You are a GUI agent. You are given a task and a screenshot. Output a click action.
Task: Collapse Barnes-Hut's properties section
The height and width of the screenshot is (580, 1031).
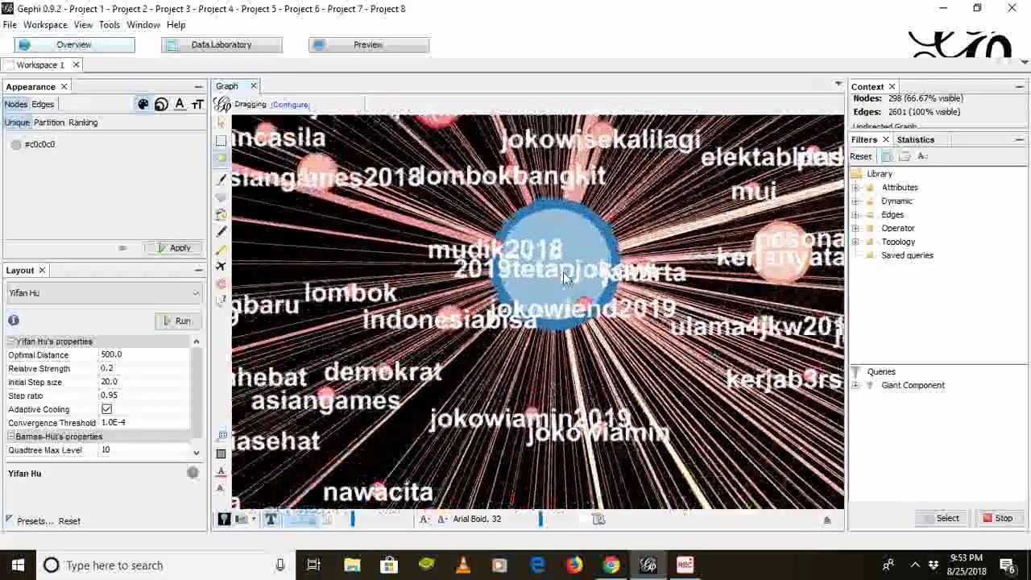pyautogui.click(x=11, y=437)
